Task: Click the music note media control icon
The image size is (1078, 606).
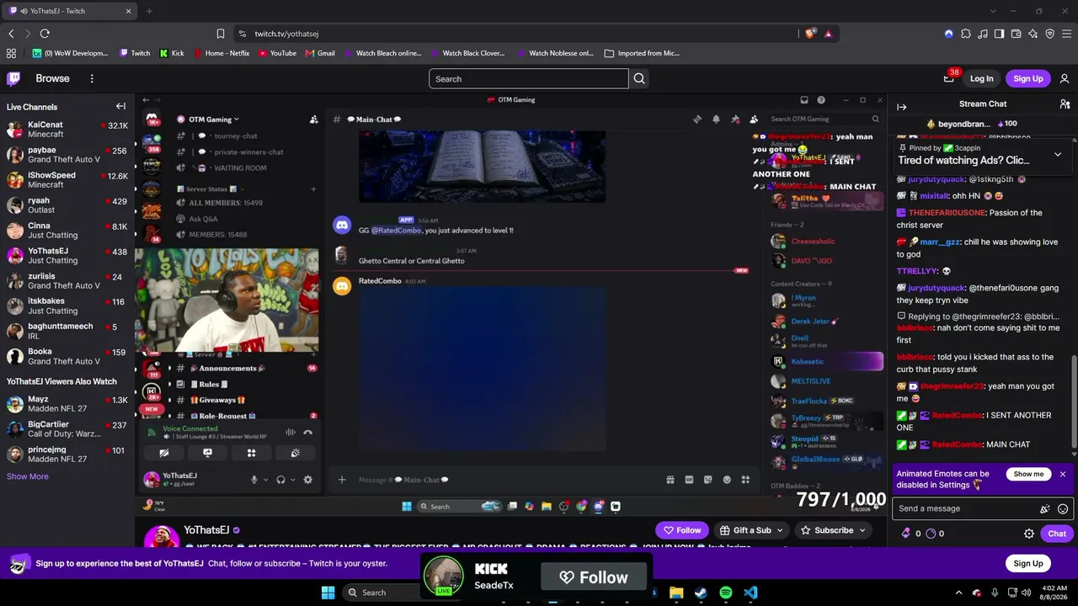Action: coord(983,34)
